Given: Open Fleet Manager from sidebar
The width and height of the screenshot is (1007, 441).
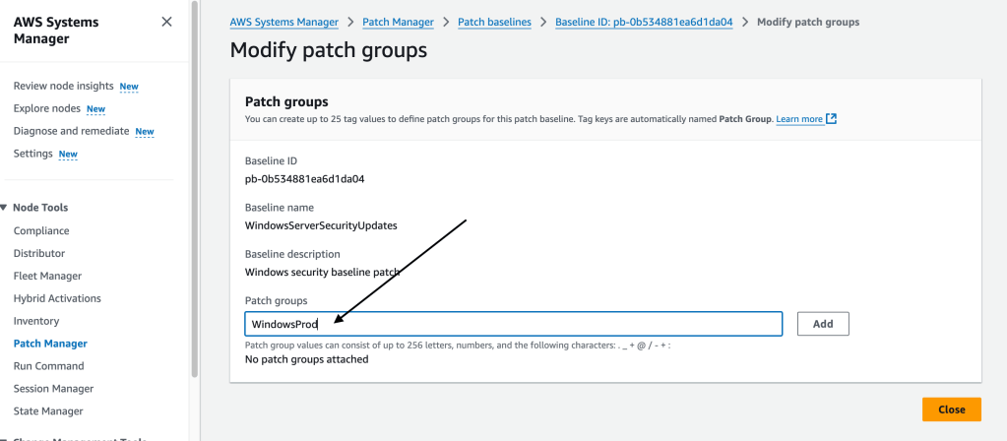Looking at the screenshot, I should click(x=47, y=277).
